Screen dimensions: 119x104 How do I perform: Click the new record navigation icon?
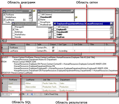point(35,94)
